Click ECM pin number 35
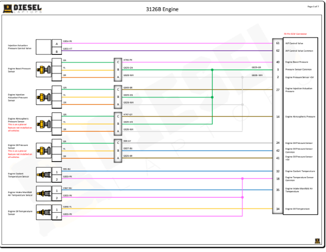The image size is (326, 252). click(278, 190)
